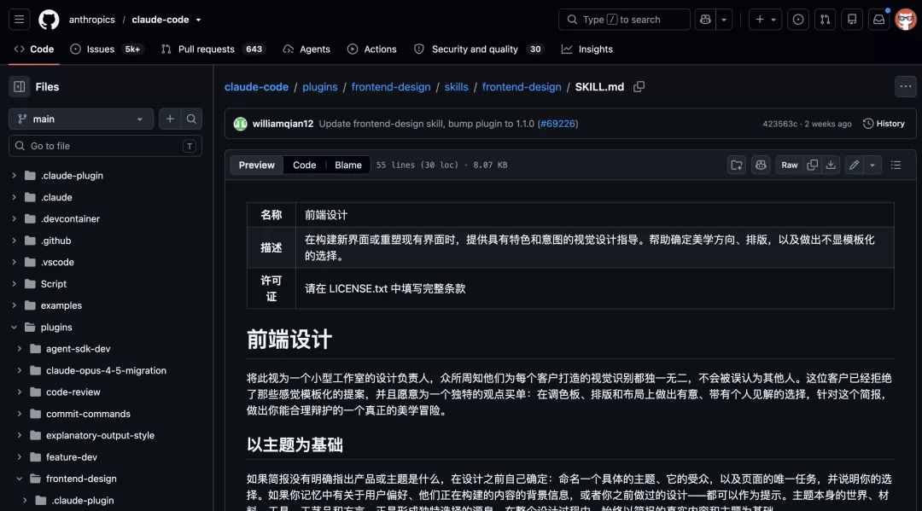Open the repositories icon in header
Viewport: 922px width, 511px height.
[x=851, y=20]
